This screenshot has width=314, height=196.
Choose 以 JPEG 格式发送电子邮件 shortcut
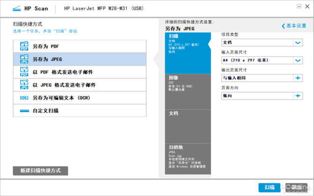[79, 85]
